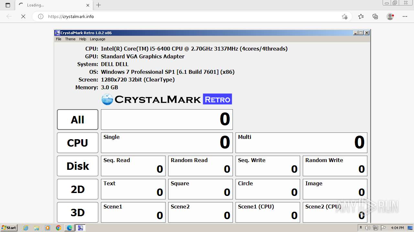The height and width of the screenshot is (232, 414).
Task: Add this page to favorites
Action: point(344,16)
